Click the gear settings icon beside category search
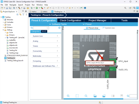 tap(59, 28)
